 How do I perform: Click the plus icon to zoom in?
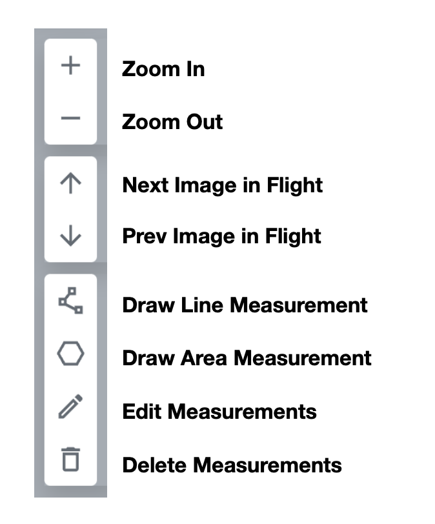pyautogui.click(x=70, y=65)
